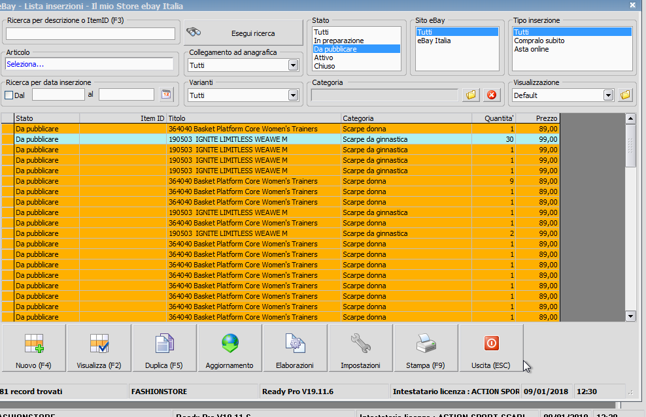Click '81 record trovati' status text
The height and width of the screenshot is (417, 646).
[x=31, y=392]
